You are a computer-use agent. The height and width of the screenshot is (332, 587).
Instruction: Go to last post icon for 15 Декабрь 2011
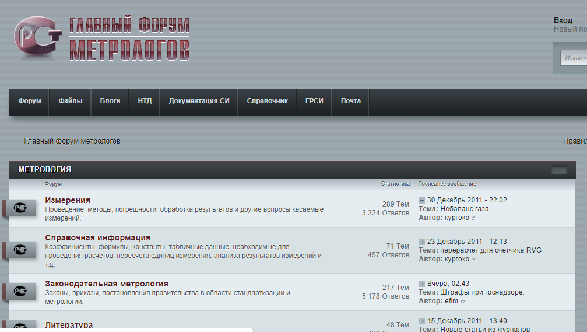[x=421, y=321]
